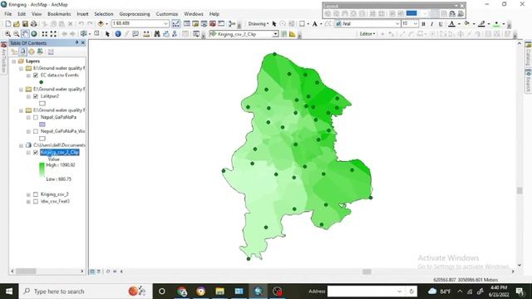Save the map document
The width and height of the screenshot is (532, 299).
[25, 24]
